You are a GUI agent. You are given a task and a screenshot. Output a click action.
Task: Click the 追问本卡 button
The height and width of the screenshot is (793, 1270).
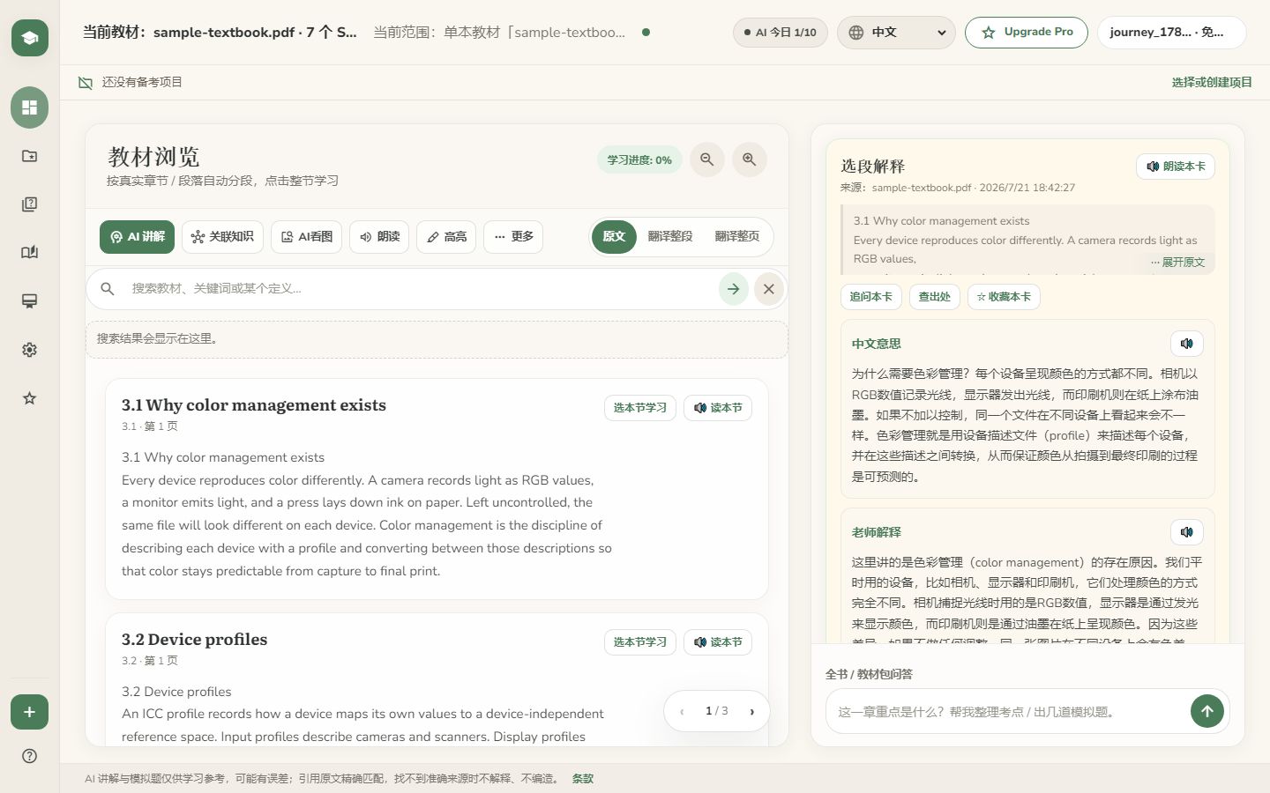pos(870,297)
